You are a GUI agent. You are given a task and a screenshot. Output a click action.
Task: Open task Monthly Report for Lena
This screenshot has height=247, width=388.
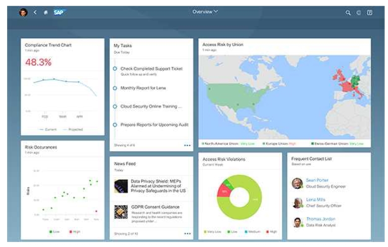(143, 88)
